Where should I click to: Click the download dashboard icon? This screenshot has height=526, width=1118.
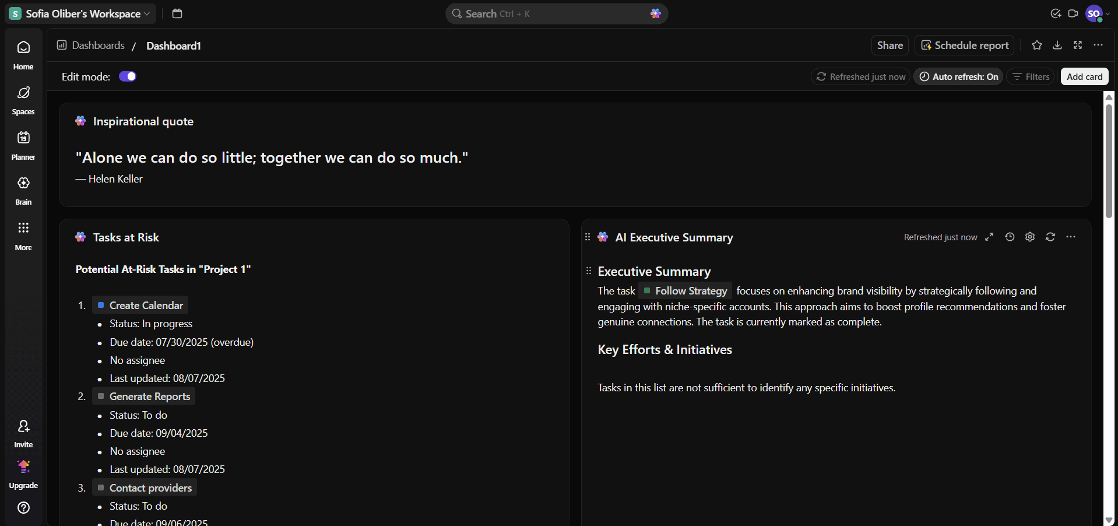(1057, 45)
